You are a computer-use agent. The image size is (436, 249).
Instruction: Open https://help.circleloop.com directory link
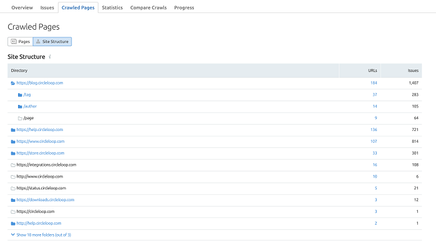coord(40,130)
